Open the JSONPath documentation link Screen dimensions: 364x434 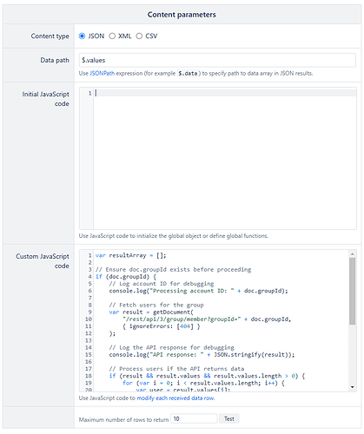(102, 74)
